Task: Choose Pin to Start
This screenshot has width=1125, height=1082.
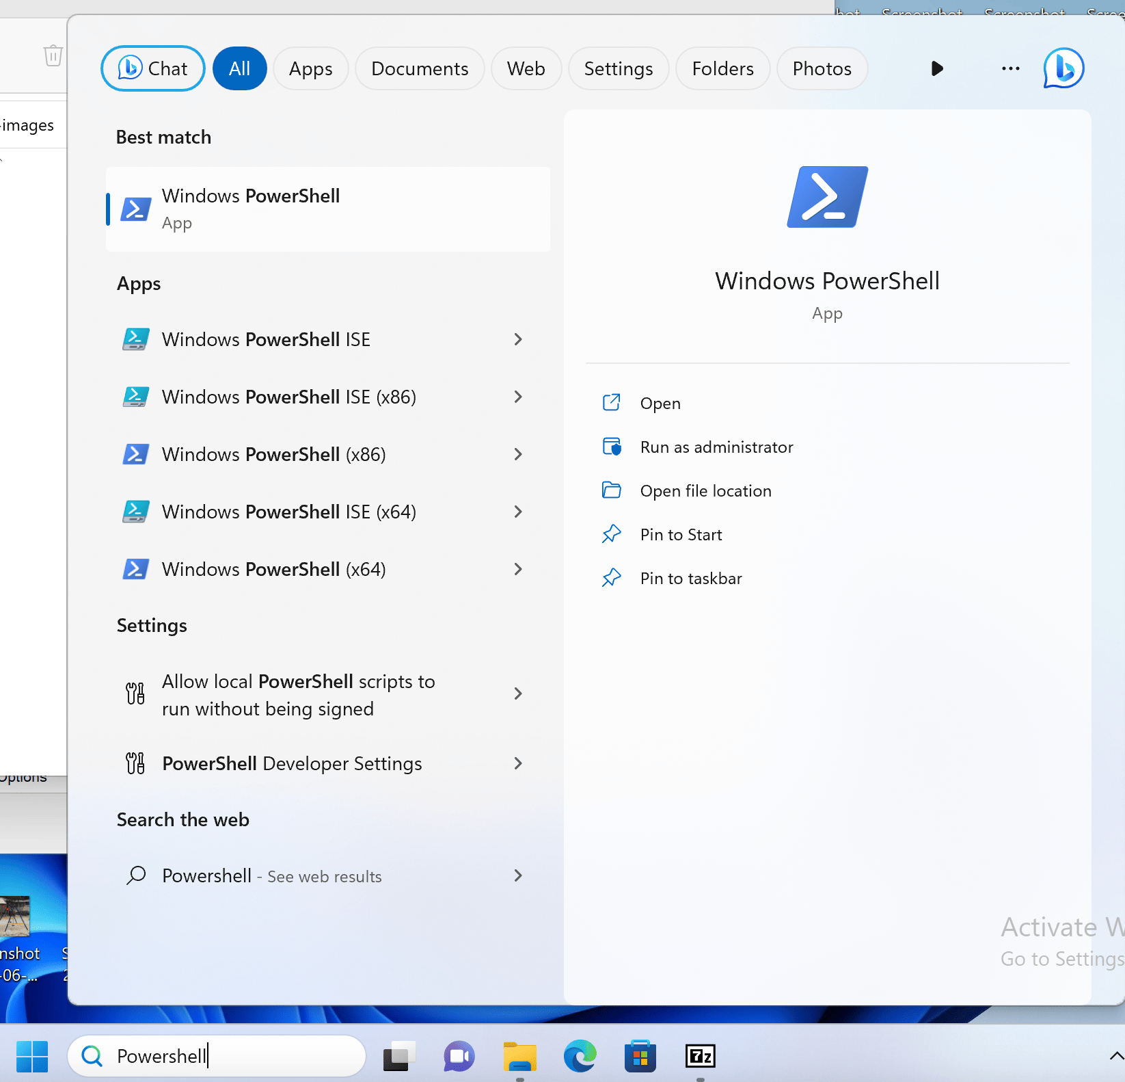Action: point(681,535)
